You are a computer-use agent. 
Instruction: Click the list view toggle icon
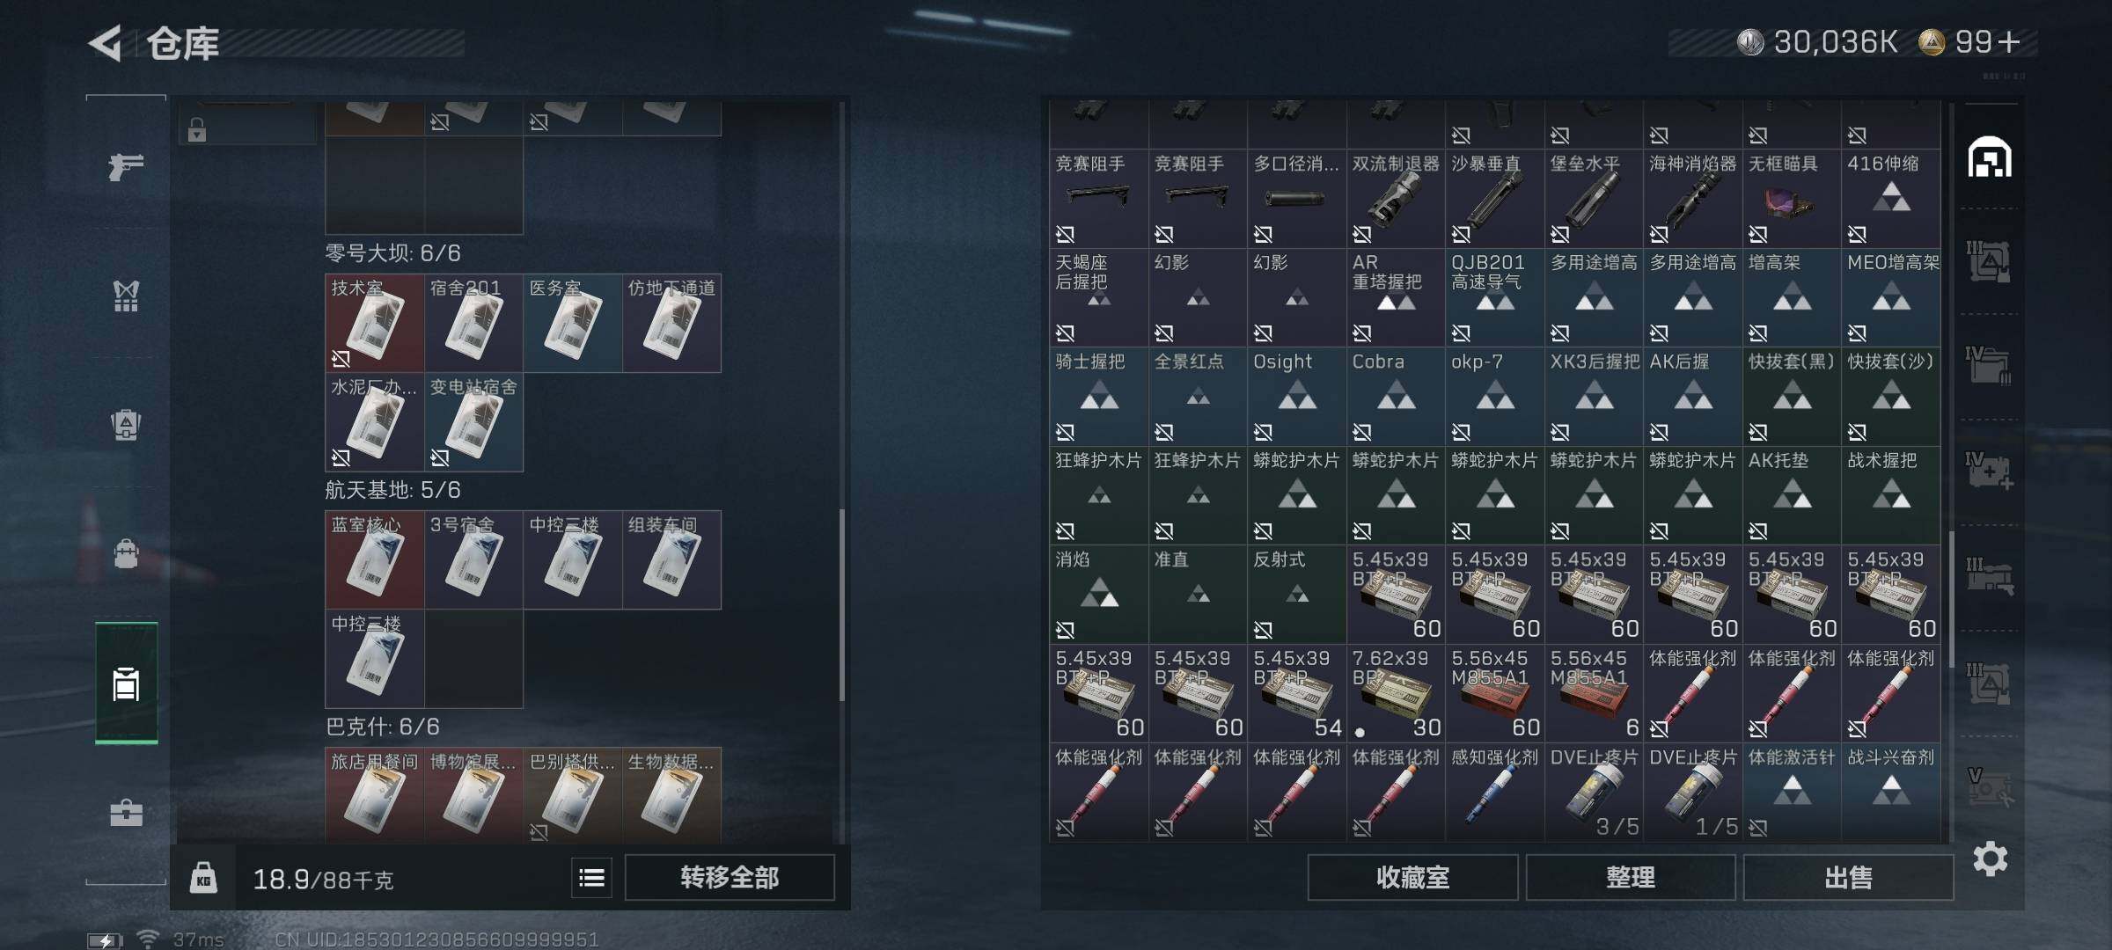click(591, 877)
